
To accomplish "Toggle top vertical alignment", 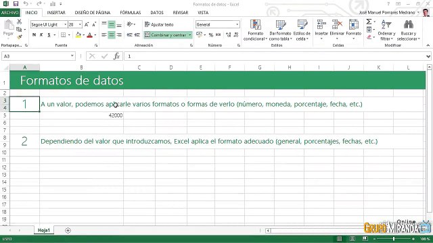I will pyautogui.click(x=104, y=24).
